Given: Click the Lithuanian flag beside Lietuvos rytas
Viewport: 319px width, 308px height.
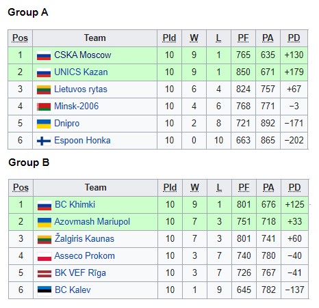Looking at the screenshot, I should 44,89.
